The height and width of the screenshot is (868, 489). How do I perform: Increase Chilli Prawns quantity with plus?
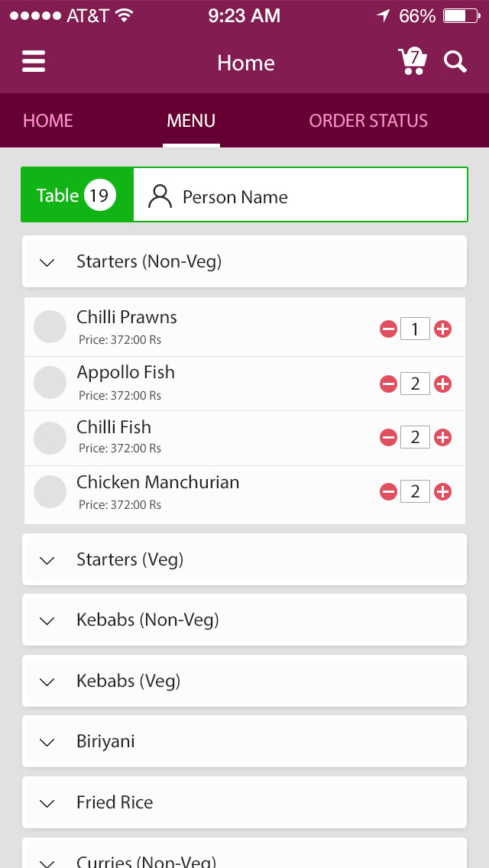tap(442, 329)
